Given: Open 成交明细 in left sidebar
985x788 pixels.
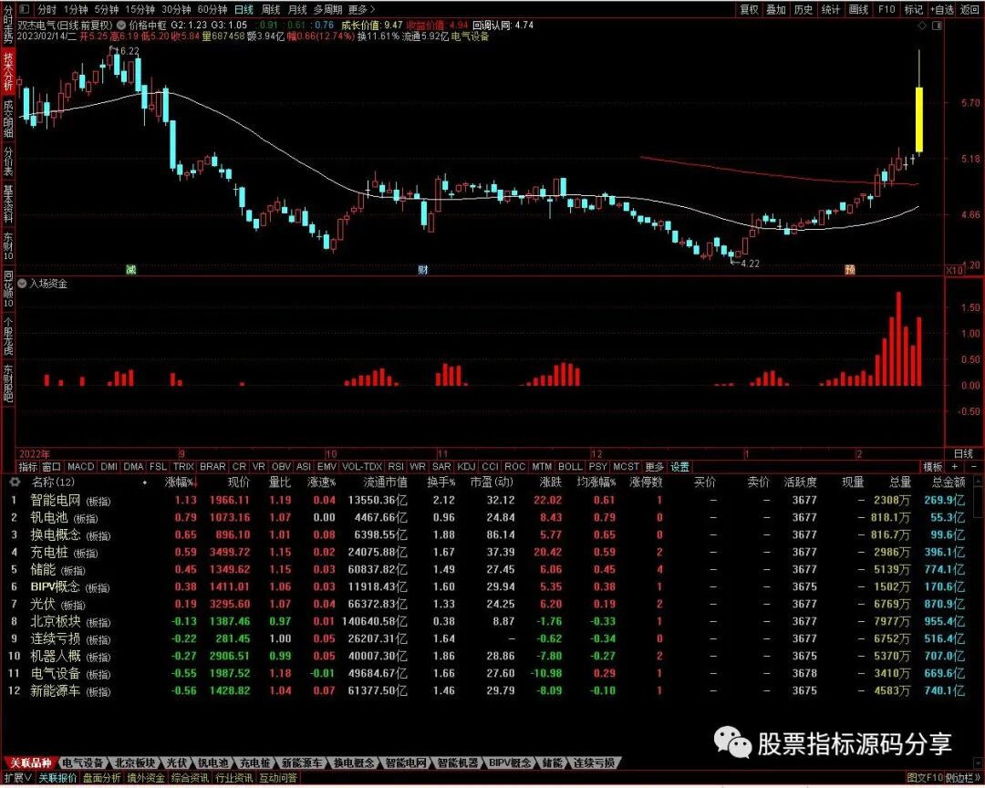Looking at the screenshot, I should 8,119.
